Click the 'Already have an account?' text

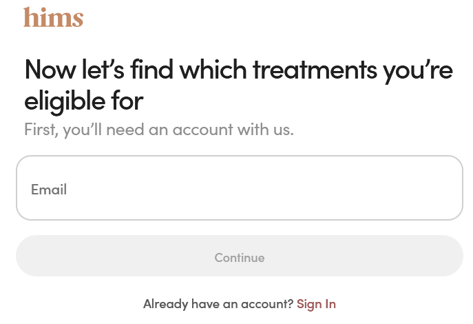point(218,303)
